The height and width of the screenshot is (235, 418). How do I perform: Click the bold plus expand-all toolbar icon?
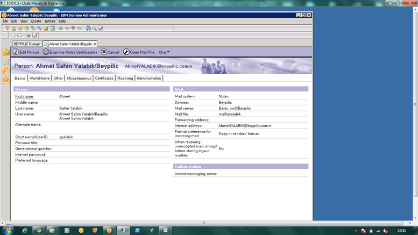(x=73, y=29)
